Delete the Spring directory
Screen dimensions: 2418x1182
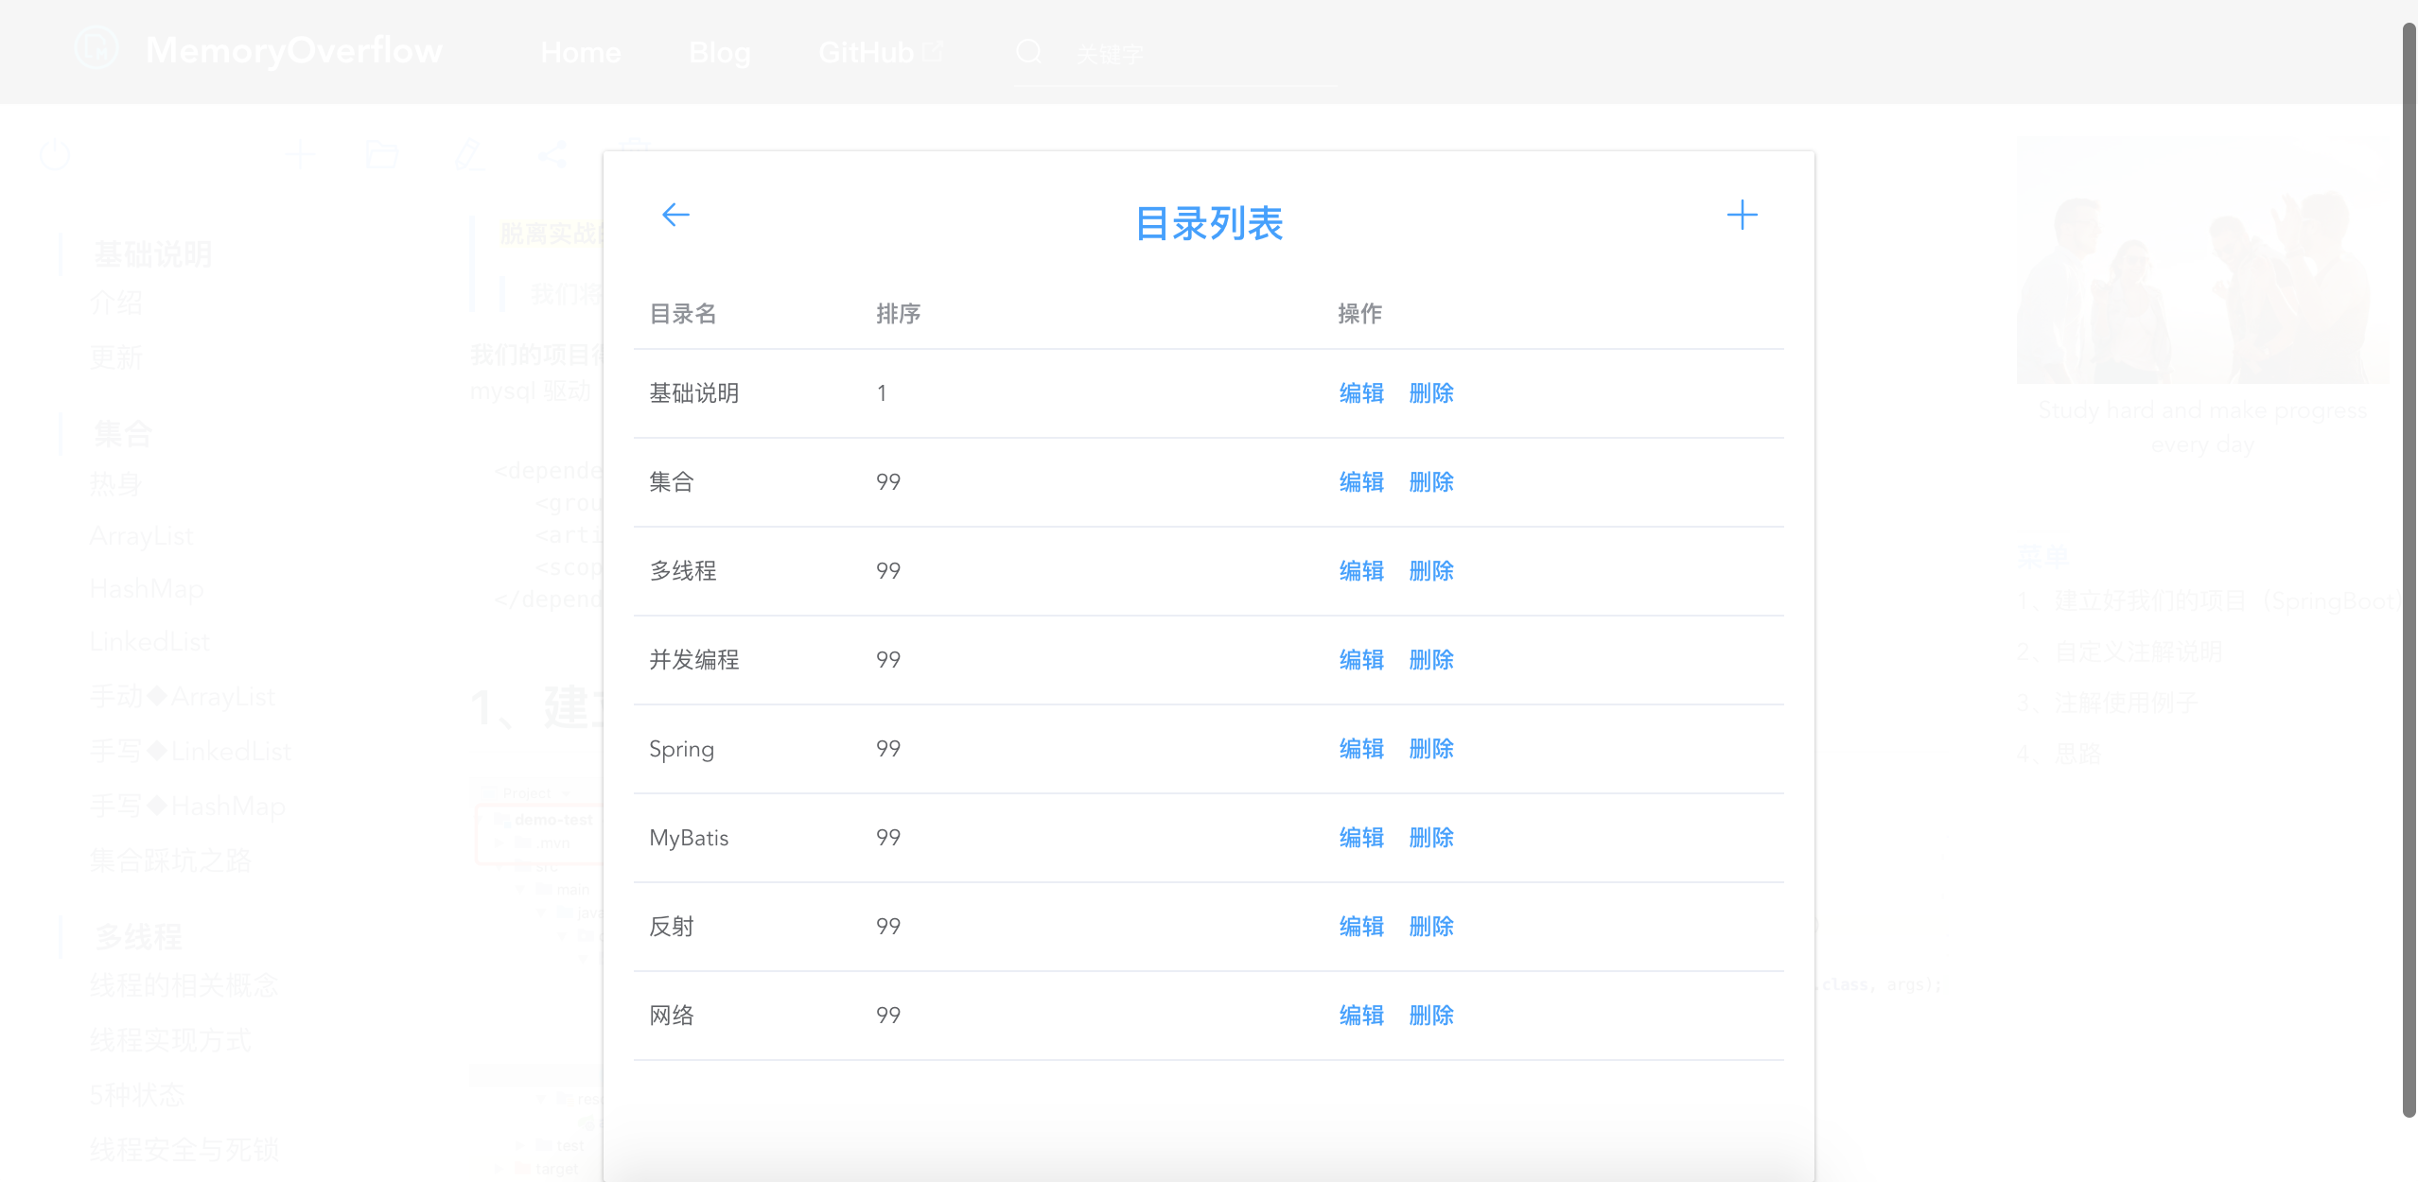click(x=1431, y=749)
